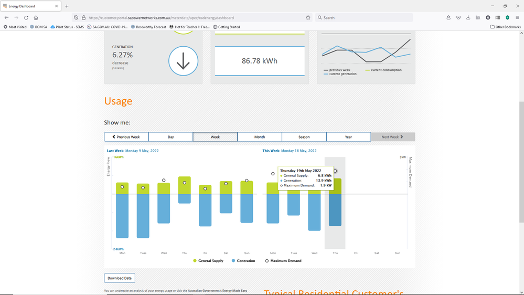This screenshot has height=295, width=524.
Task: Open the Other Bookmarks folder
Action: point(505,27)
